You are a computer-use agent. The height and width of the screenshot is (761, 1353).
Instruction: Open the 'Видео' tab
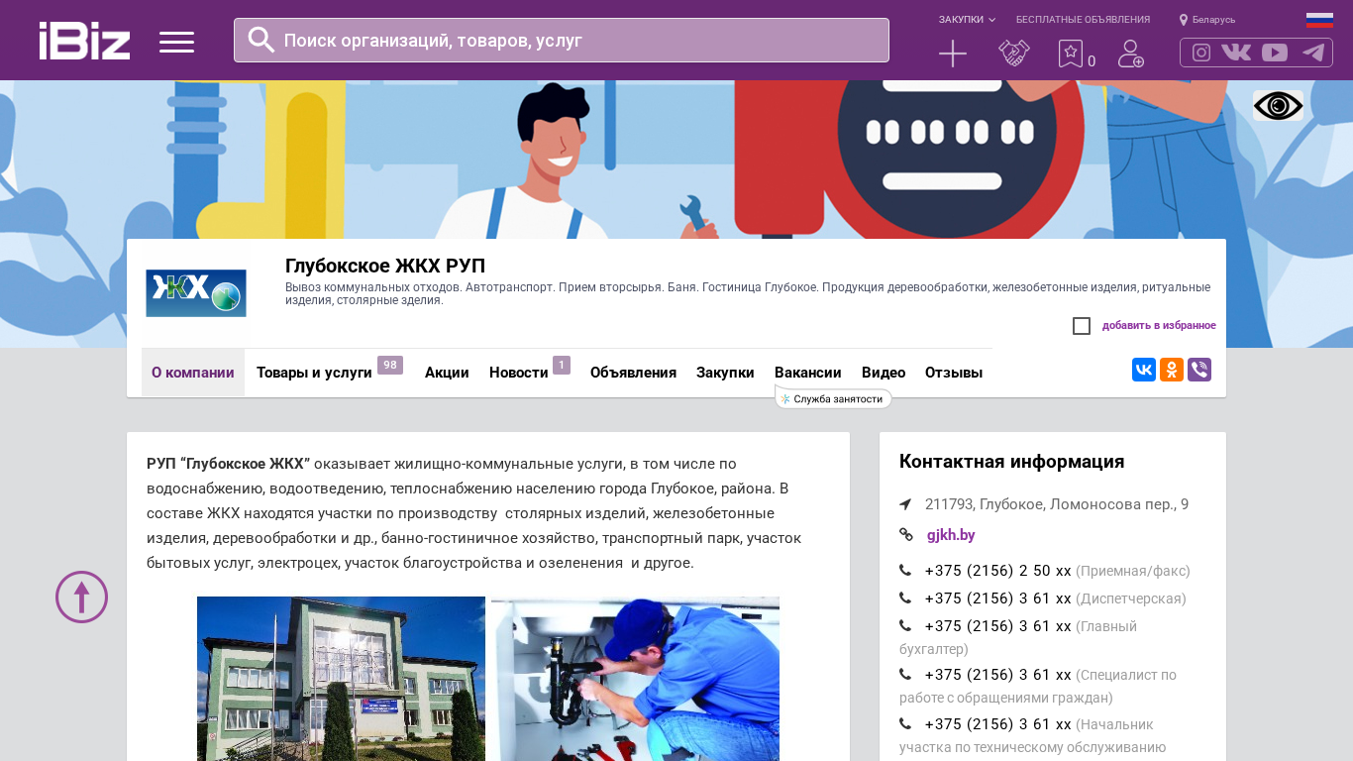[x=884, y=373]
